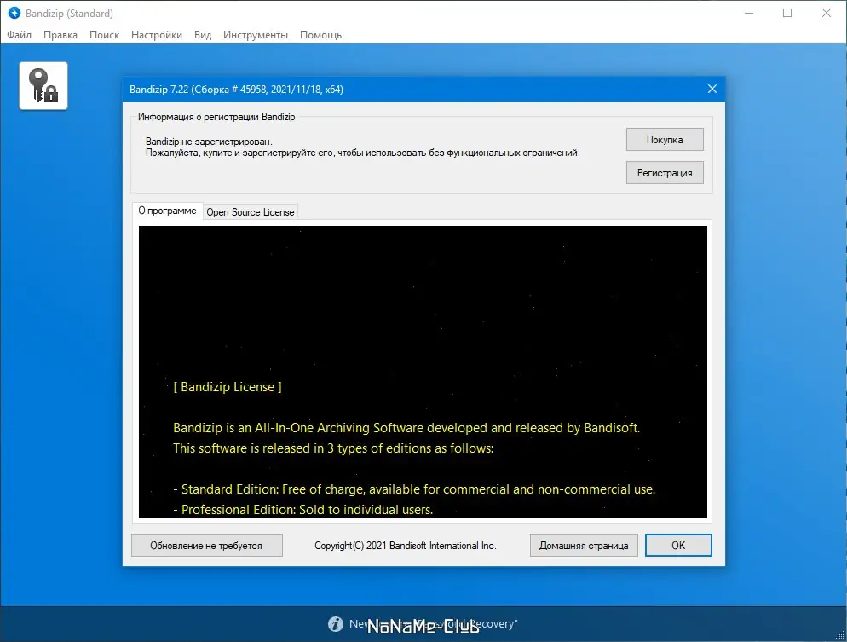Close the Bandizip 7.22 about dialog
The height and width of the screenshot is (642, 847).
(x=712, y=89)
